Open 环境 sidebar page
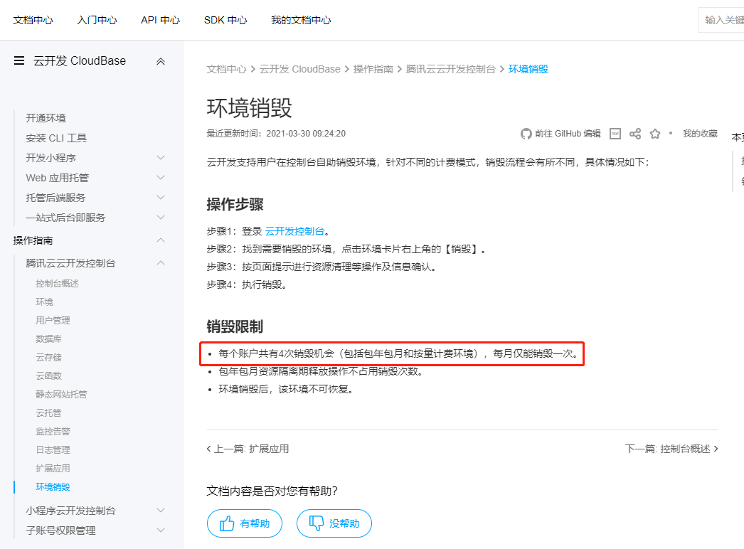 (44, 302)
